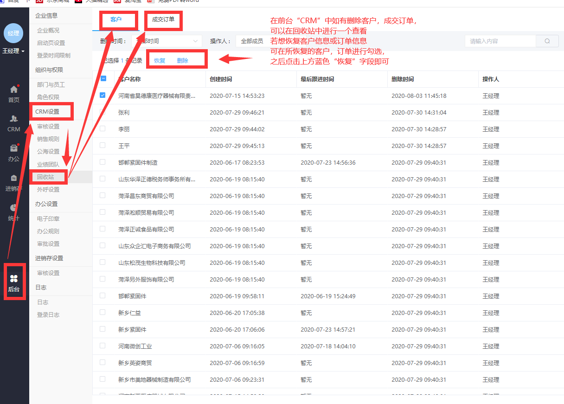Screen dimensions: 564x404
Task: Click the 请输入内容 search field
Action: 500,41
